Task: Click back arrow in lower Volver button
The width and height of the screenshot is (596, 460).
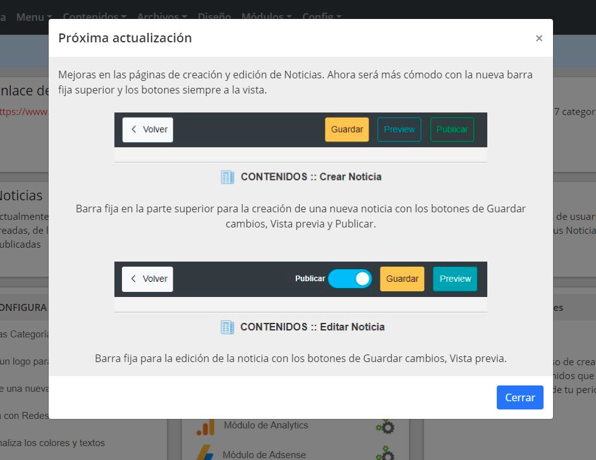Action: (133, 279)
